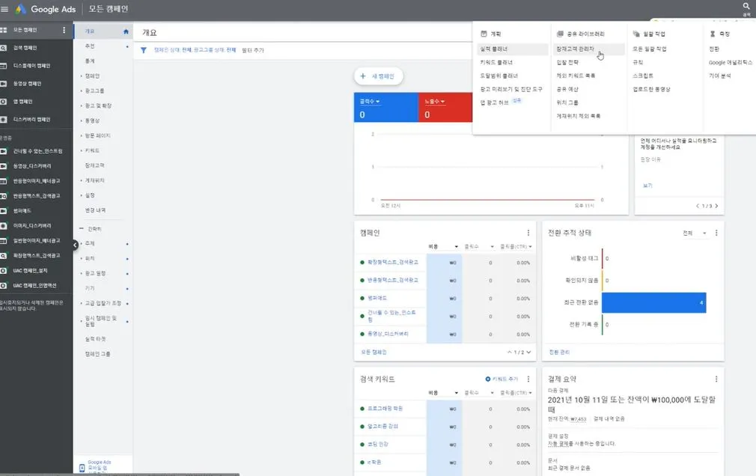
Task: Select 제외 키워드 목록 in tools menu
Action: [576, 76]
